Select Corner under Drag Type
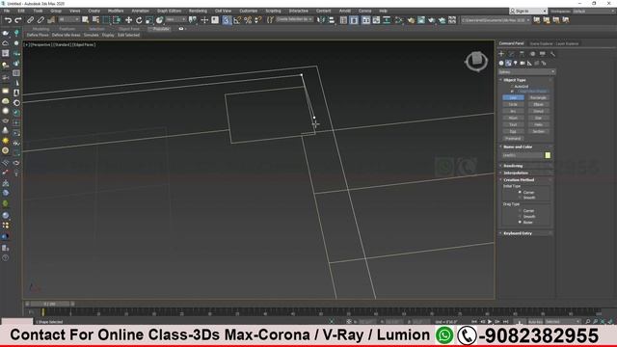Image resolution: width=617 pixels, height=347 pixels. pos(520,210)
